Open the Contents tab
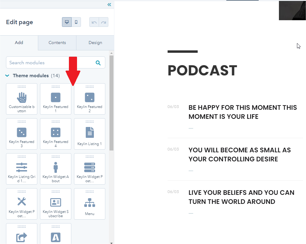Viewport: 306px width, 244px height. click(x=57, y=43)
